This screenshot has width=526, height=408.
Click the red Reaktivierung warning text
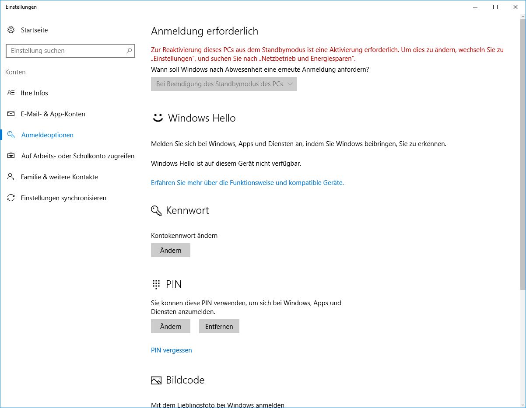[327, 54]
